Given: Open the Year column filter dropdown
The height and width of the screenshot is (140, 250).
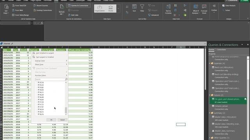Looking at the screenshot, I should (19, 50).
